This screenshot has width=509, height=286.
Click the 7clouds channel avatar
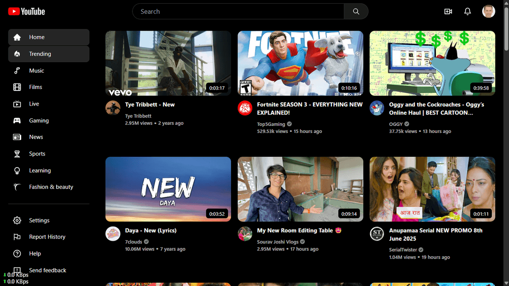point(113,234)
